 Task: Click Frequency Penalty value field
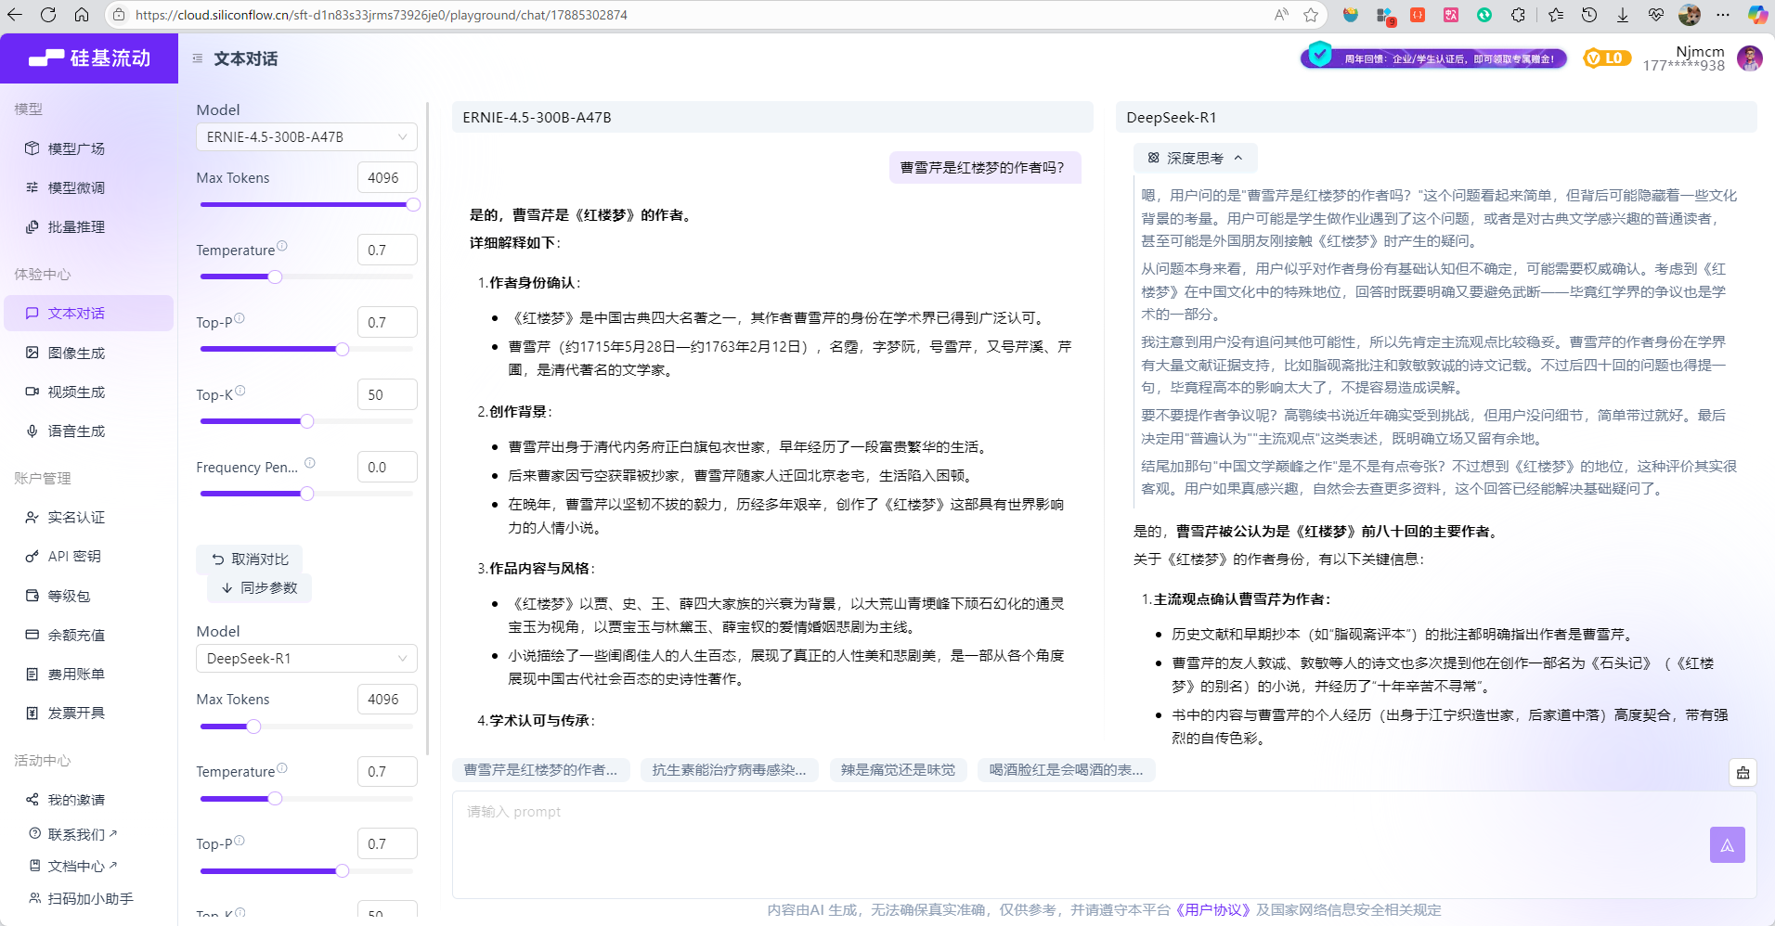coord(387,467)
